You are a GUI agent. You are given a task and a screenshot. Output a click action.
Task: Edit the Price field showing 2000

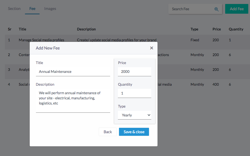coord(134,72)
